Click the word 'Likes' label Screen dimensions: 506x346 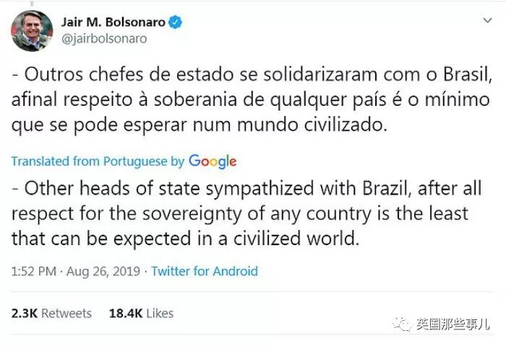[x=160, y=313]
